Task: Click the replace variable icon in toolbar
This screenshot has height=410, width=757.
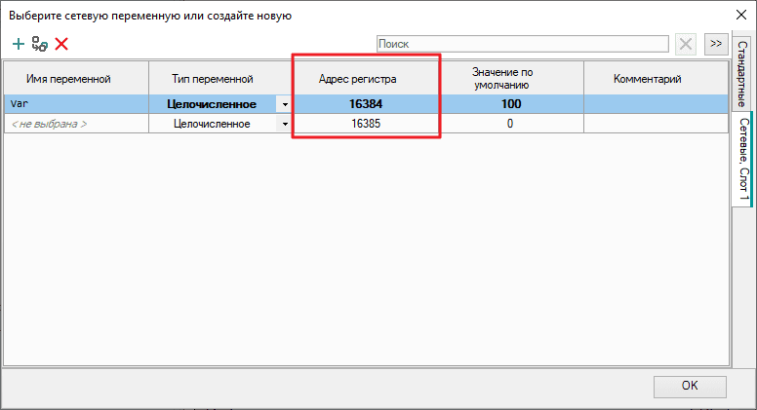Action: [x=40, y=44]
